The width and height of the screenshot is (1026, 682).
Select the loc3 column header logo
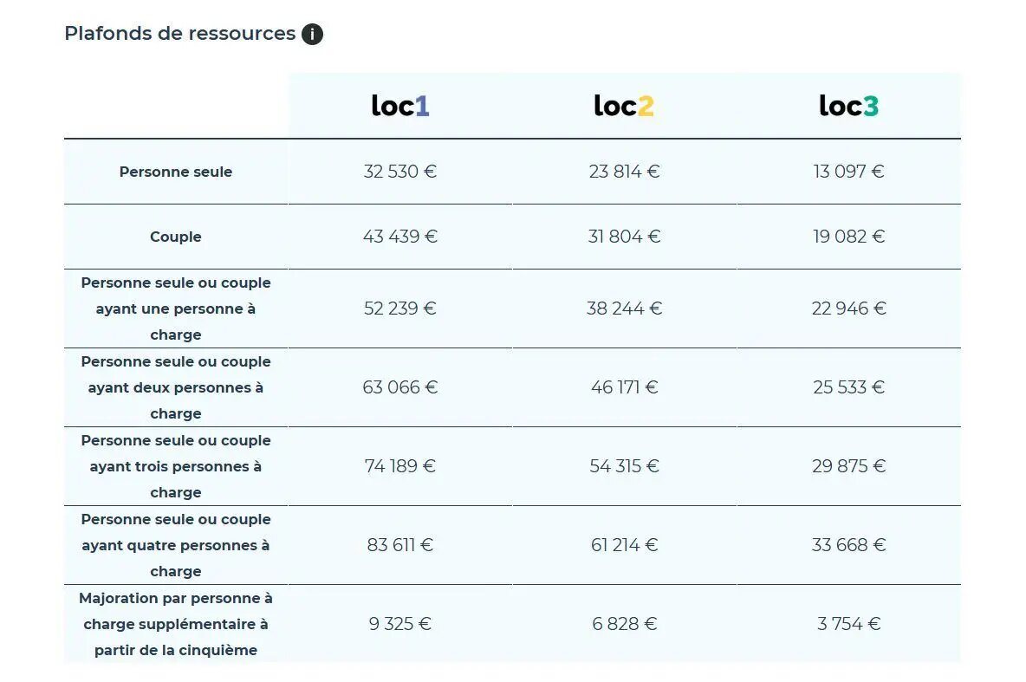[848, 106]
